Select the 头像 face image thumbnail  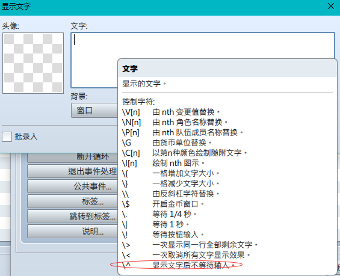[x=33, y=63]
